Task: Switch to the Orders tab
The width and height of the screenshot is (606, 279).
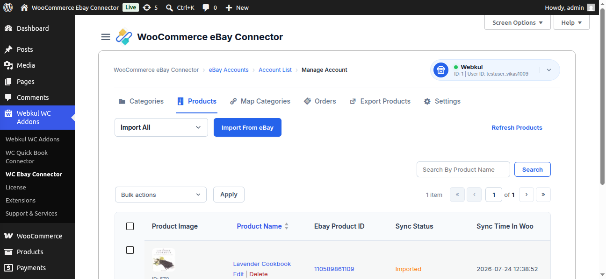Action: tap(320, 101)
